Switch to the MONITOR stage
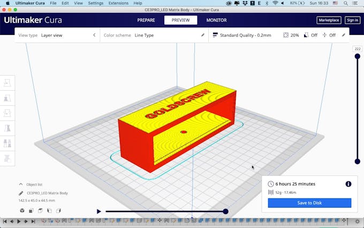The height and width of the screenshot is (228, 364). pos(216,20)
